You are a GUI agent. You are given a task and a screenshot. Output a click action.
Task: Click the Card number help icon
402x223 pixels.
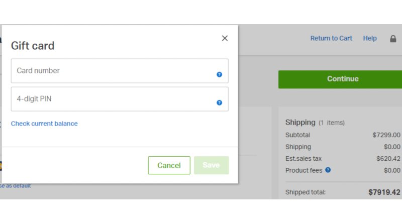(x=219, y=74)
